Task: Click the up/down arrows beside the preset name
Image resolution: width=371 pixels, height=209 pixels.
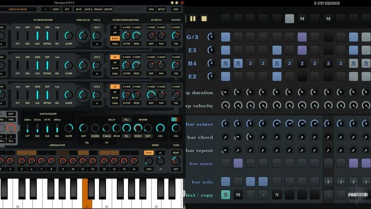Action: [x=38, y=9]
